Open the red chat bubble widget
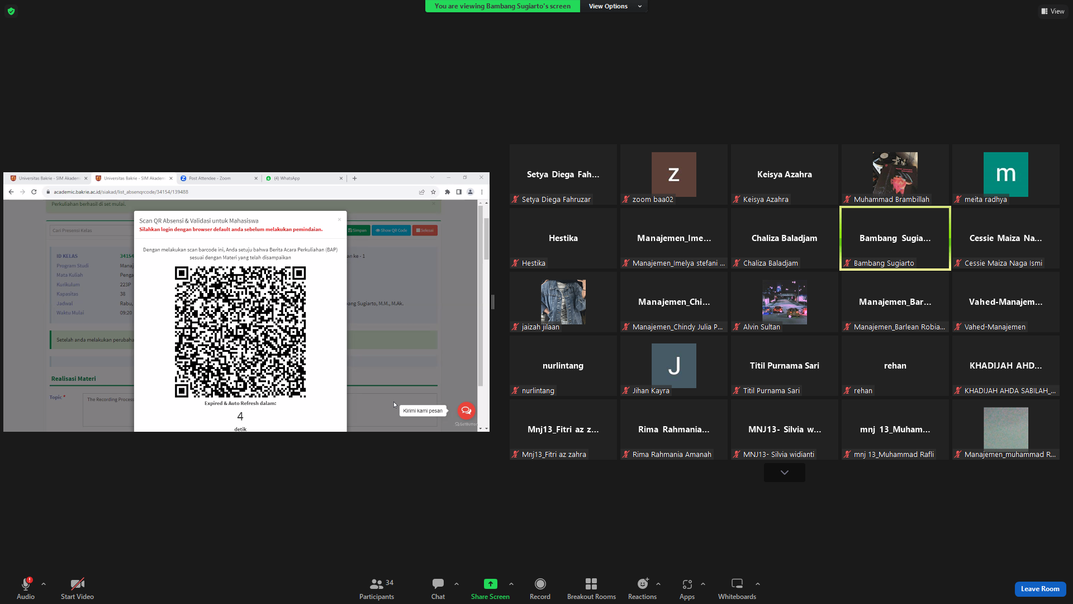 pyautogui.click(x=466, y=410)
